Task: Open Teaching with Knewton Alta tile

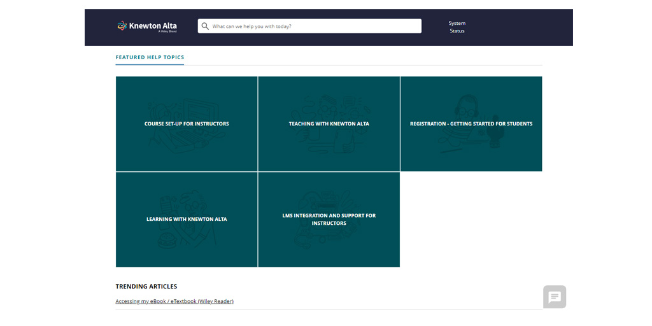Action: pyautogui.click(x=329, y=124)
